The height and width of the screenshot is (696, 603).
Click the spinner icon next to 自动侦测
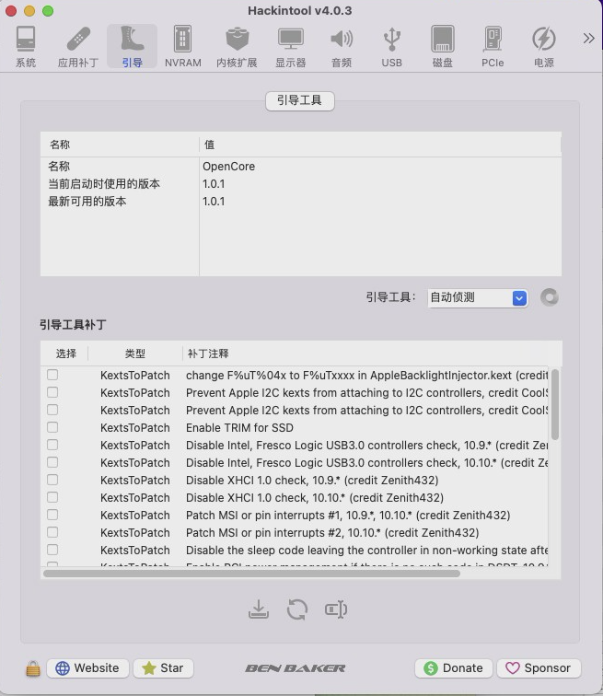pos(550,297)
